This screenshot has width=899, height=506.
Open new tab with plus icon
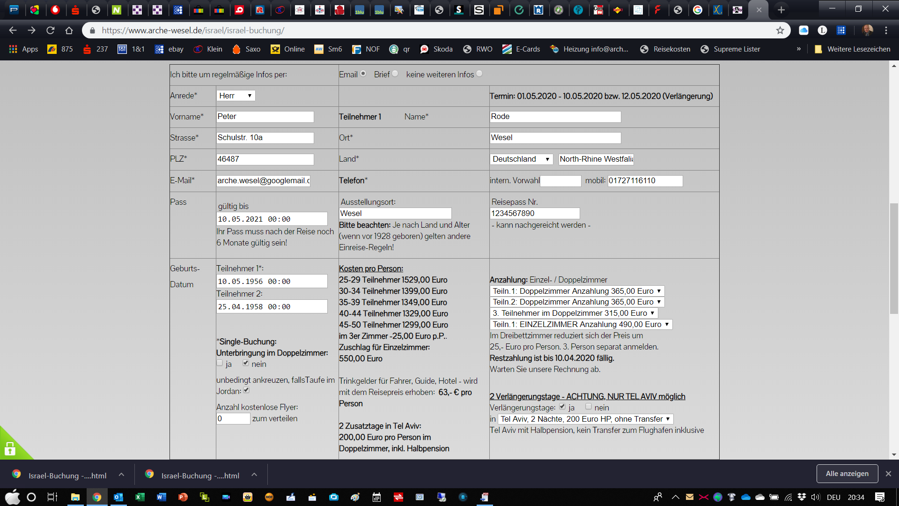pos(781,9)
